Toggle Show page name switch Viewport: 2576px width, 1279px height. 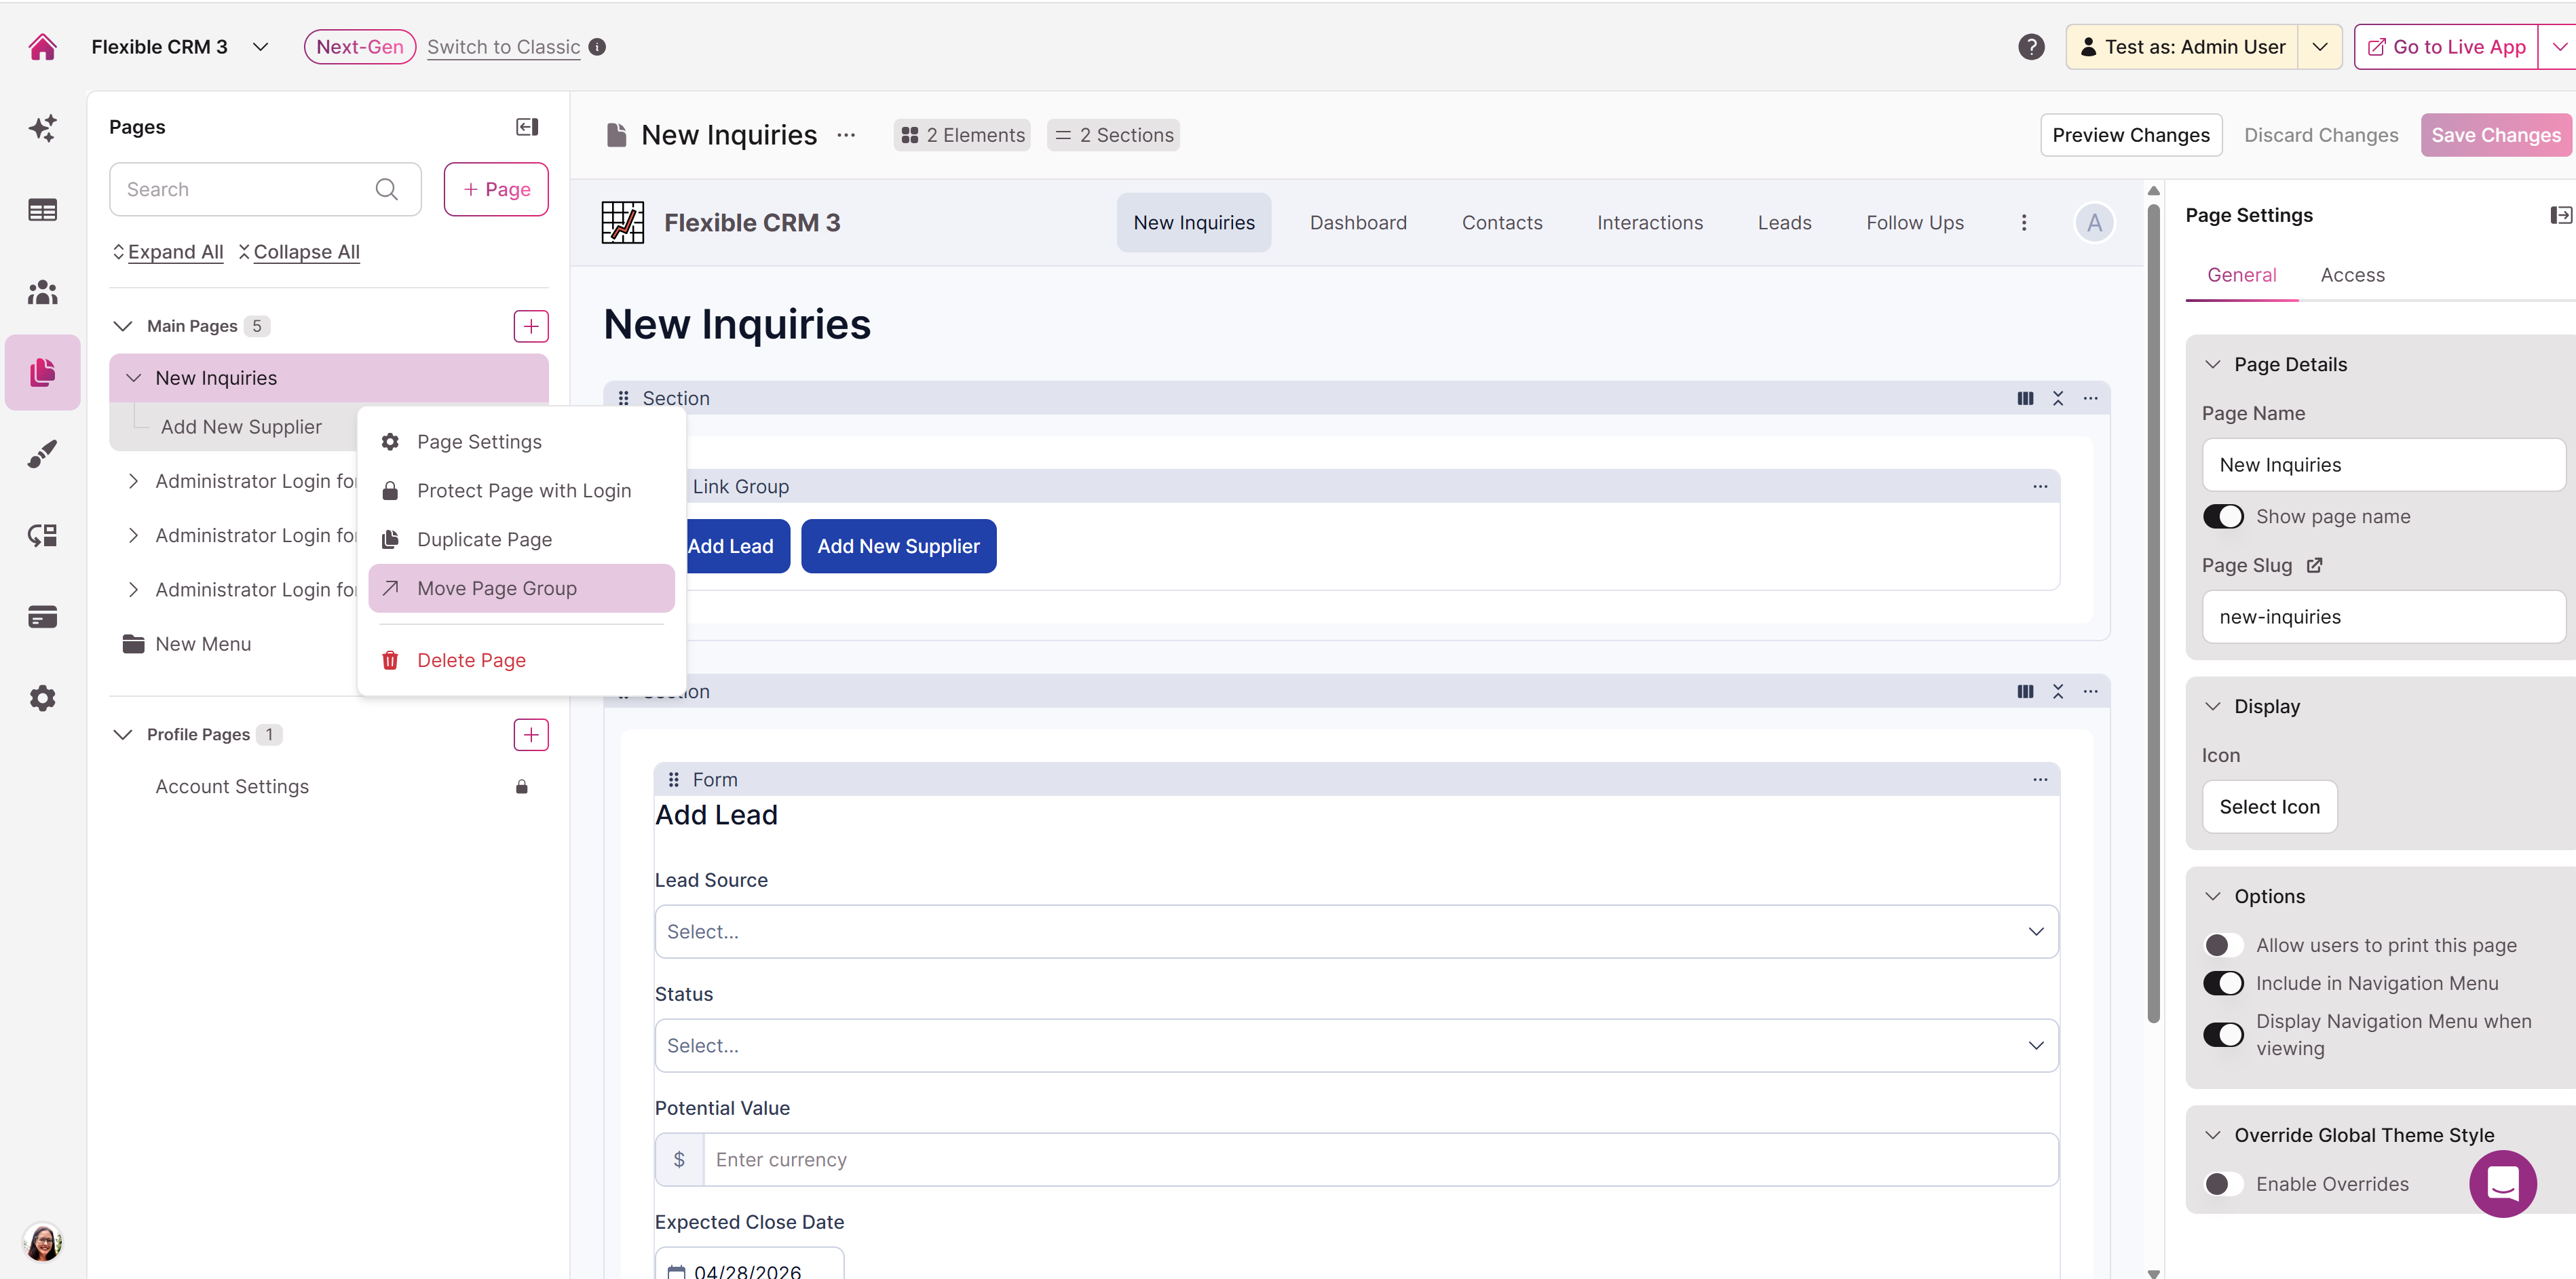(2223, 517)
